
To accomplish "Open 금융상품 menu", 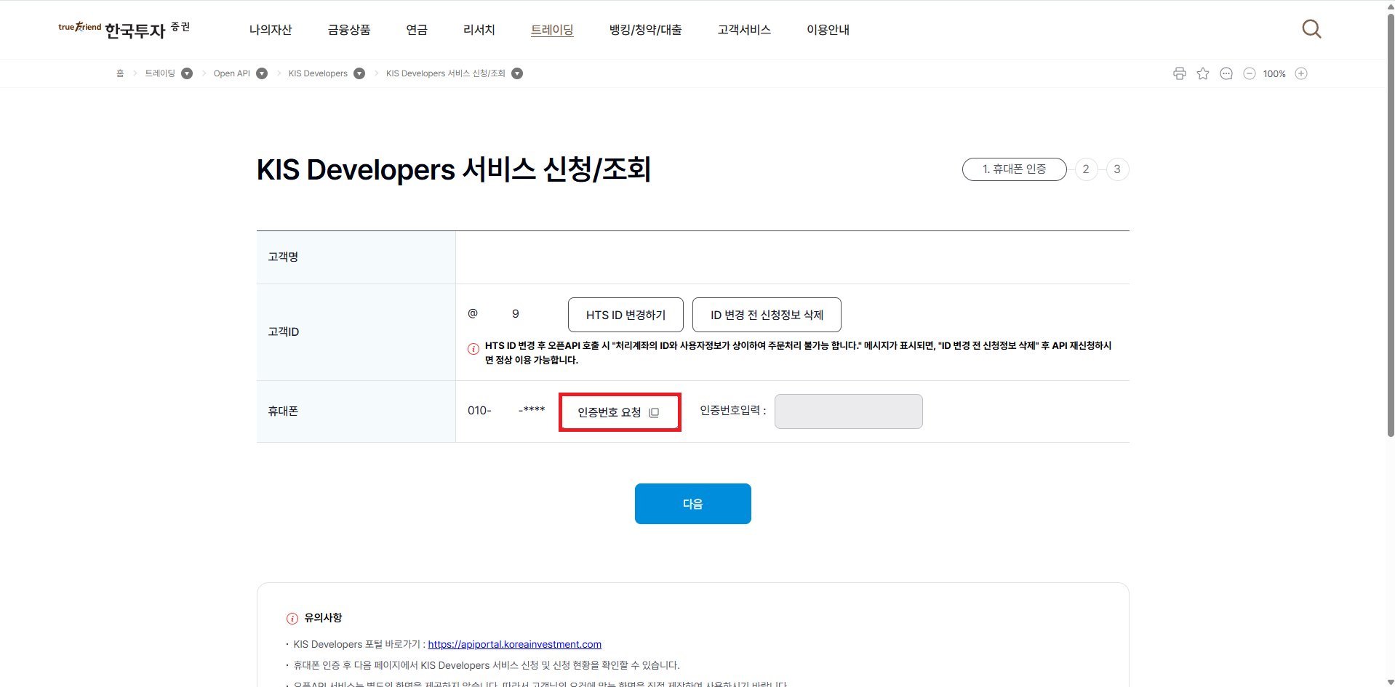I will [349, 30].
